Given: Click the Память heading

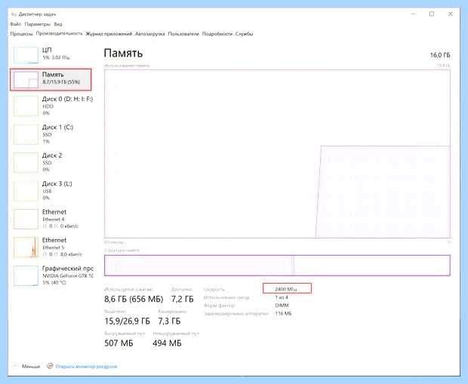Looking at the screenshot, I should pos(123,53).
